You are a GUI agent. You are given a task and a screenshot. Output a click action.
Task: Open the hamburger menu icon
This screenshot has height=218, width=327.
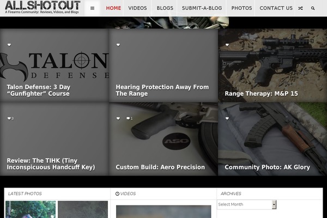(x=92, y=8)
